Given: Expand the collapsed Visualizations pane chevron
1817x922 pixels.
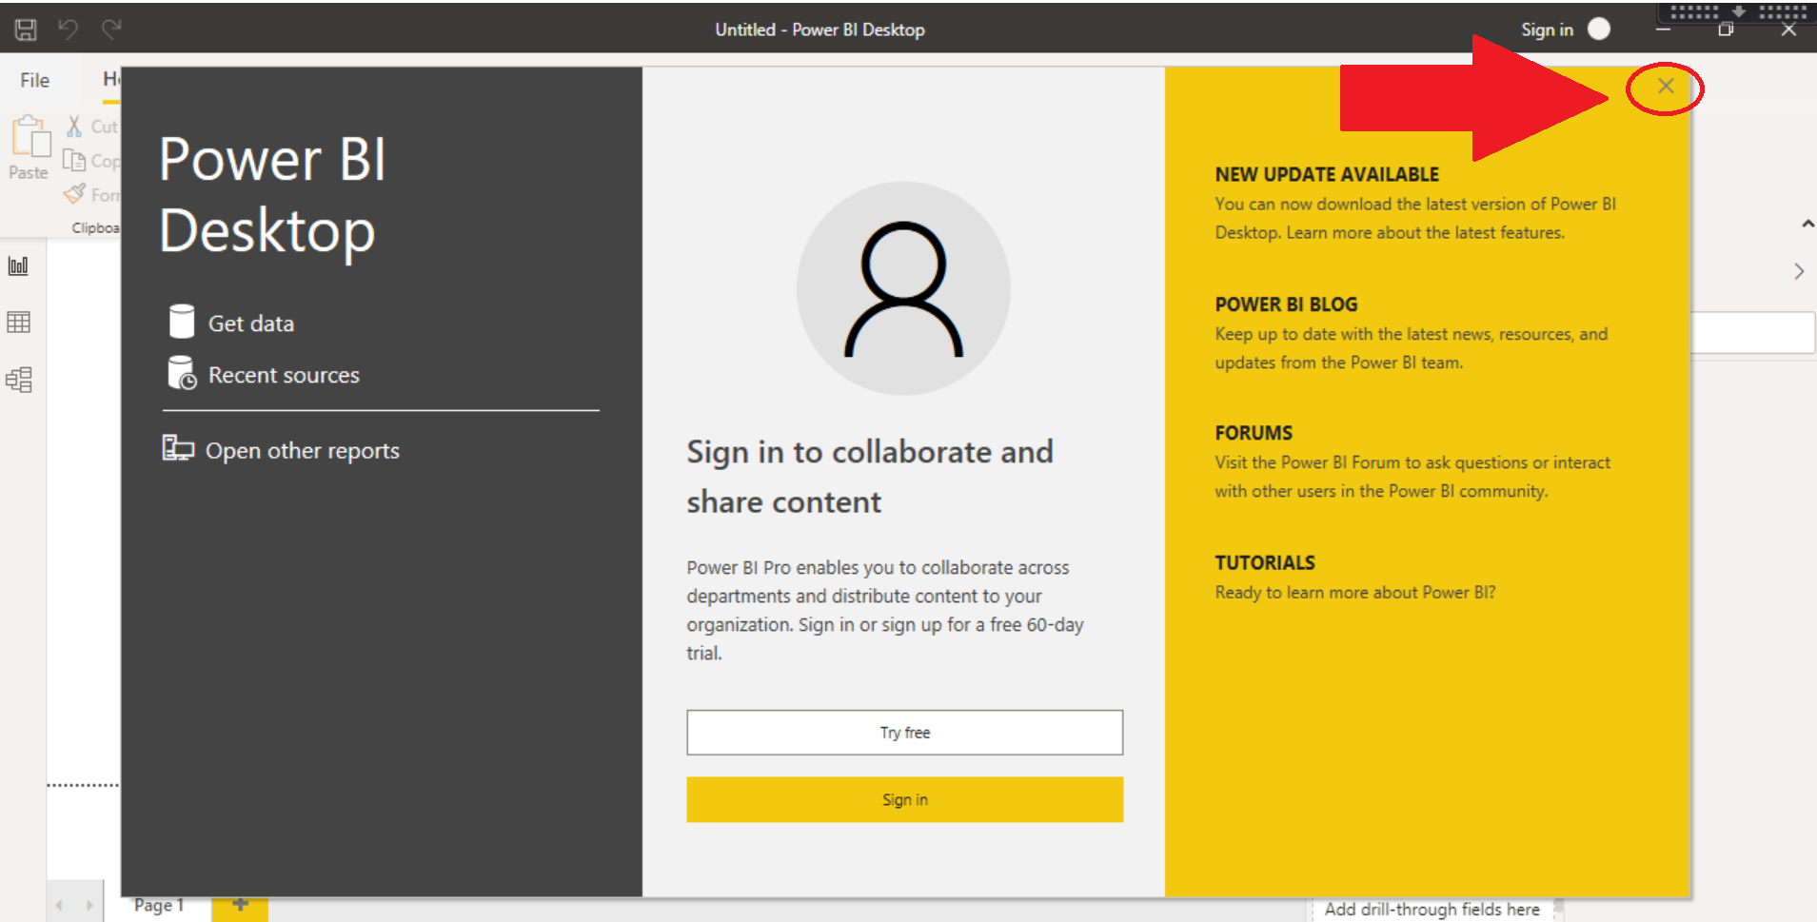Looking at the screenshot, I should pyautogui.click(x=1799, y=271).
